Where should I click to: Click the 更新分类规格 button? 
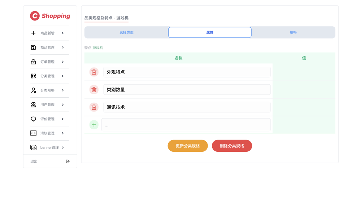(x=188, y=146)
